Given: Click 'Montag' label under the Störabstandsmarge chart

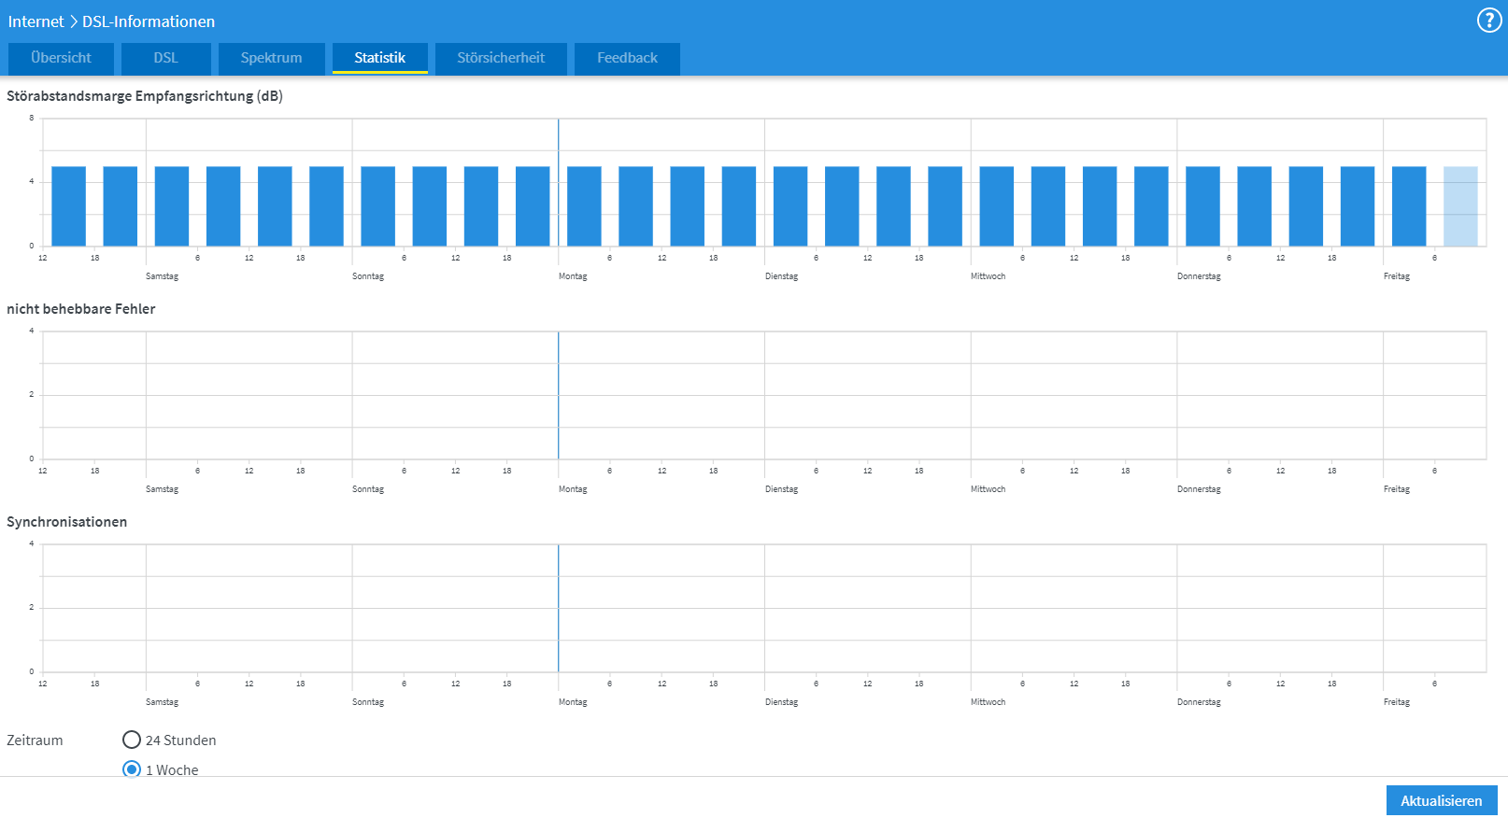Looking at the screenshot, I should [573, 276].
